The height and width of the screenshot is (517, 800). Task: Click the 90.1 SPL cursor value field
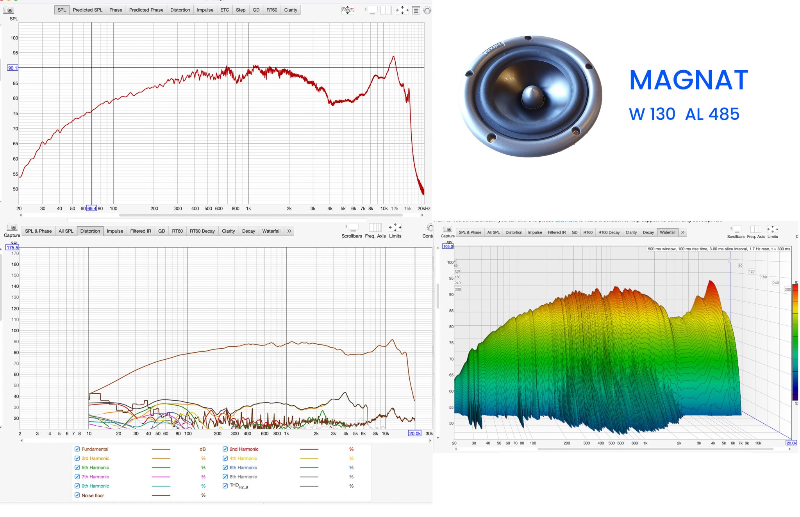click(12, 68)
